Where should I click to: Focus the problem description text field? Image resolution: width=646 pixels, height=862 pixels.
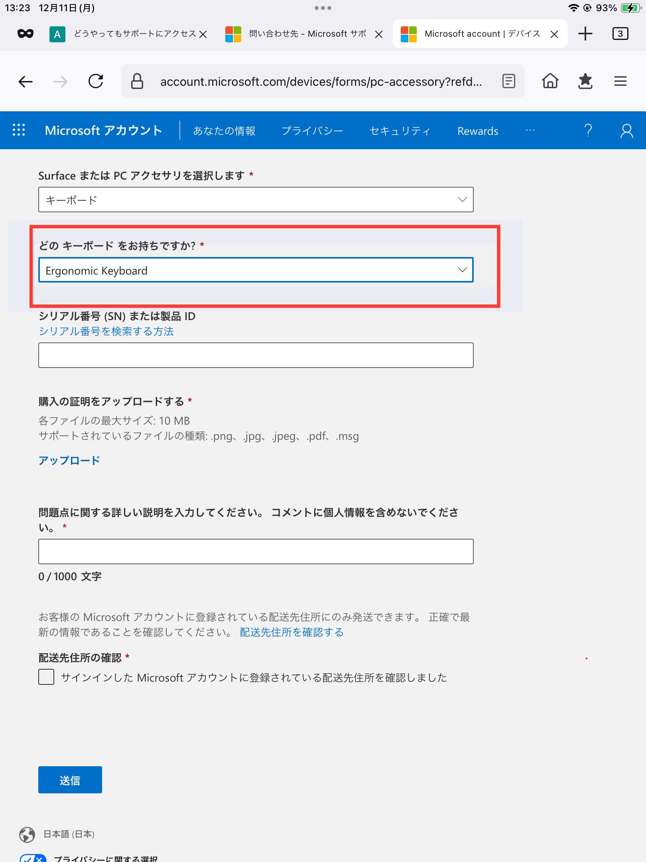click(256, 552)
